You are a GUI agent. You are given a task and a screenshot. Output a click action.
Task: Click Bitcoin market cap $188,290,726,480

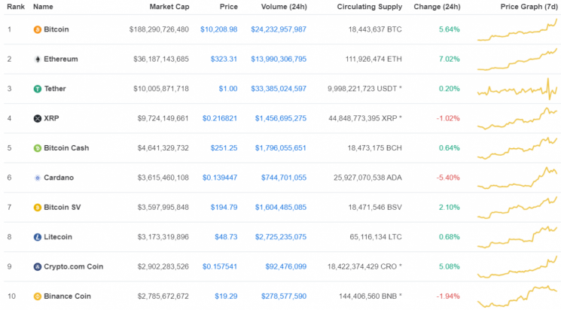(159, 29)
